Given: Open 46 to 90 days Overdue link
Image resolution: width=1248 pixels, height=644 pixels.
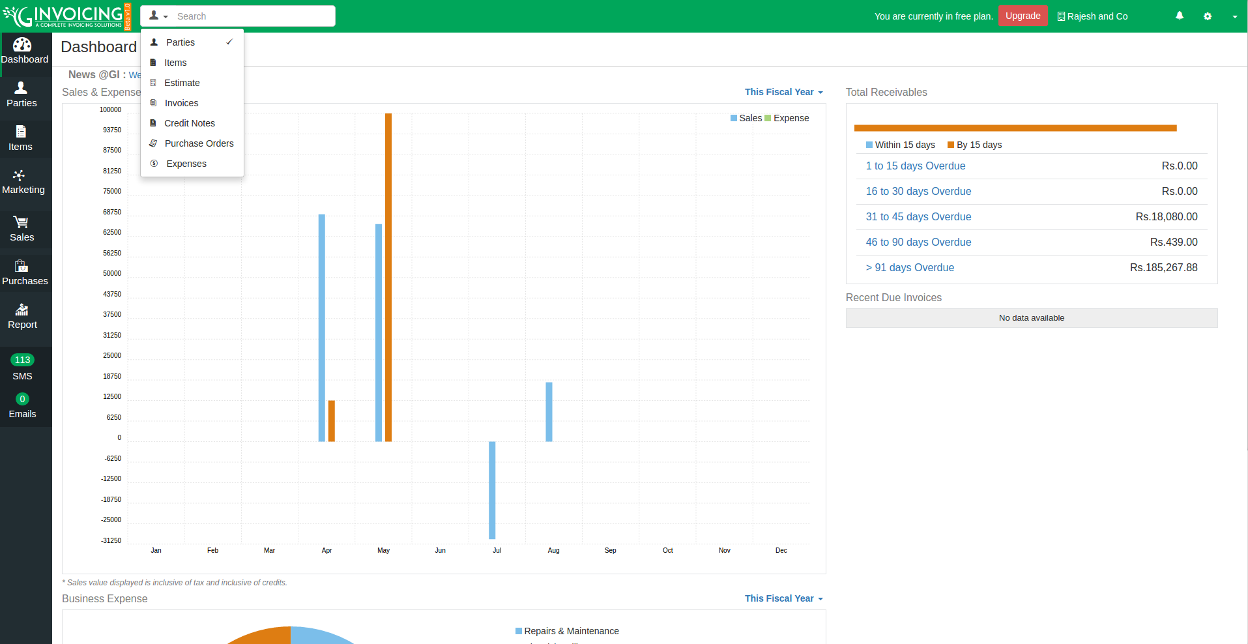Looking at the screenshot, I should coord(918,242).
